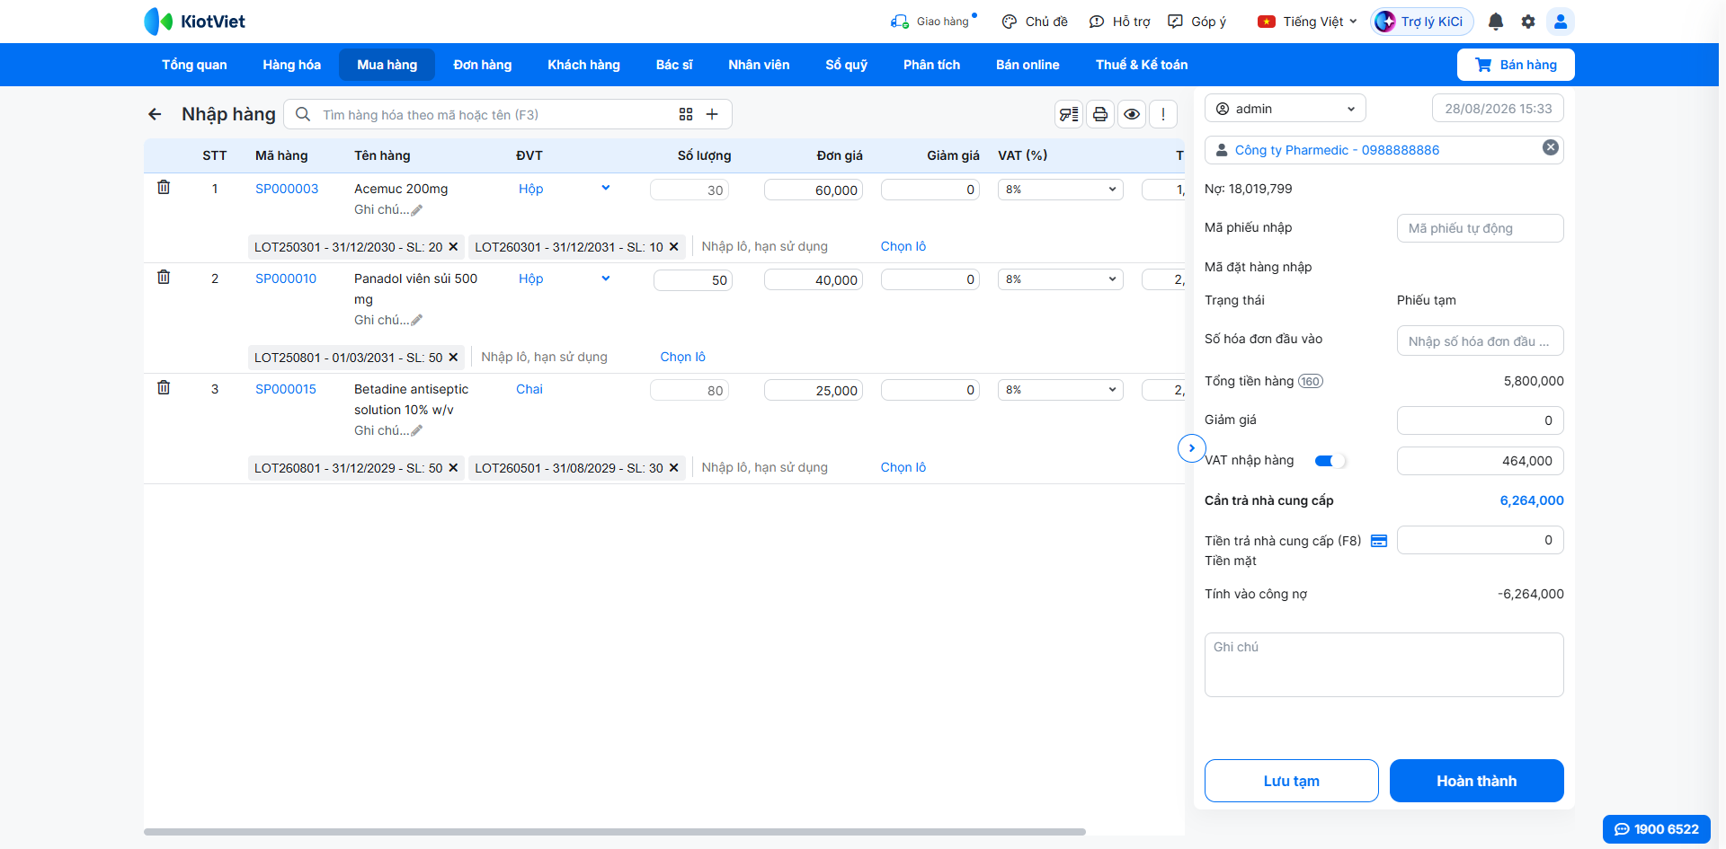
Task: Add new product with plus icon
Action: (712, 114)
